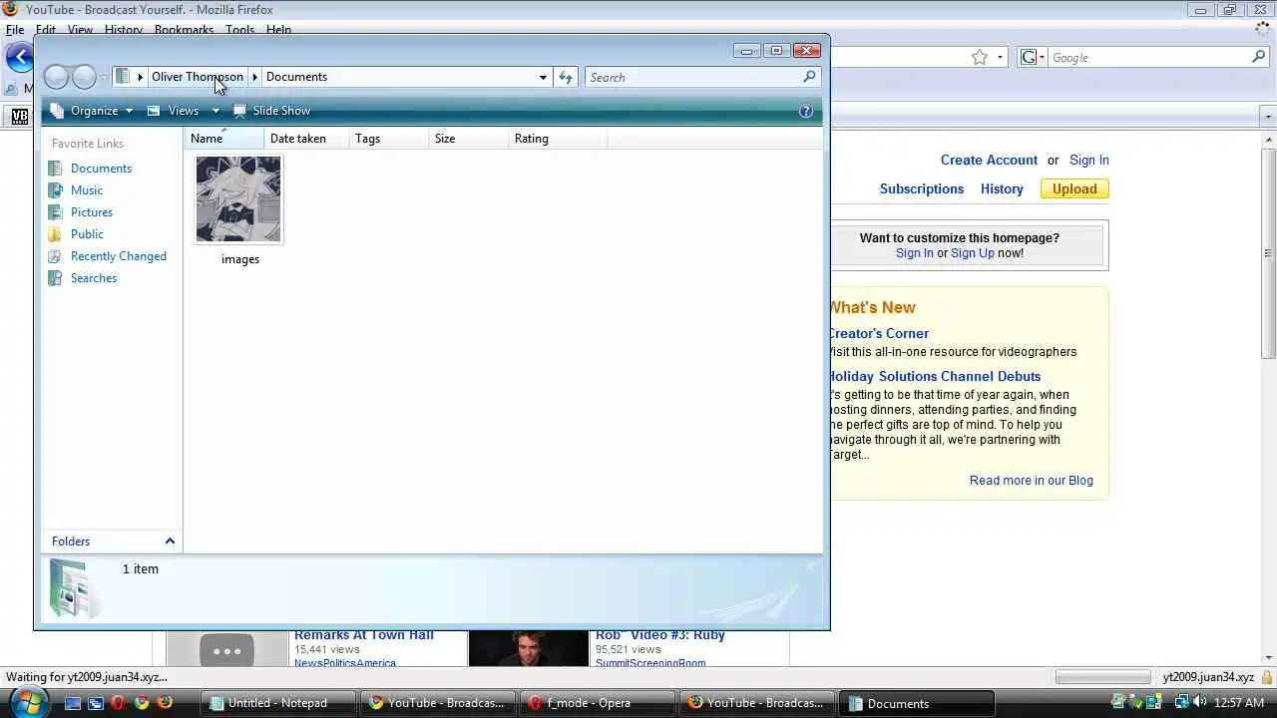Open the History menu in Firefox
The width and height of the screenshot is (1277, 718).
point(124,30)
